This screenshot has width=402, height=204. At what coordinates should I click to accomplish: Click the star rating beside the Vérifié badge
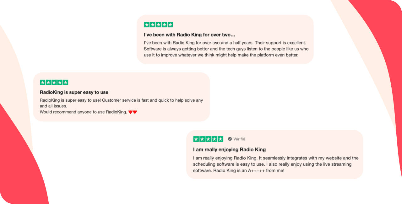(208, 139)
